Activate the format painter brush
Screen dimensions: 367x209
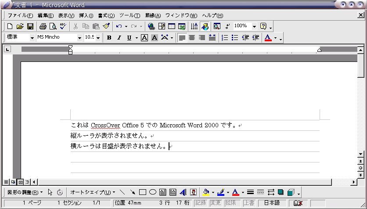click(106, 26)
